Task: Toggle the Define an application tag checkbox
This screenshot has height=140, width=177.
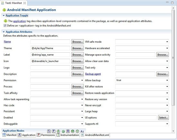Action: [x=5, y=26]
